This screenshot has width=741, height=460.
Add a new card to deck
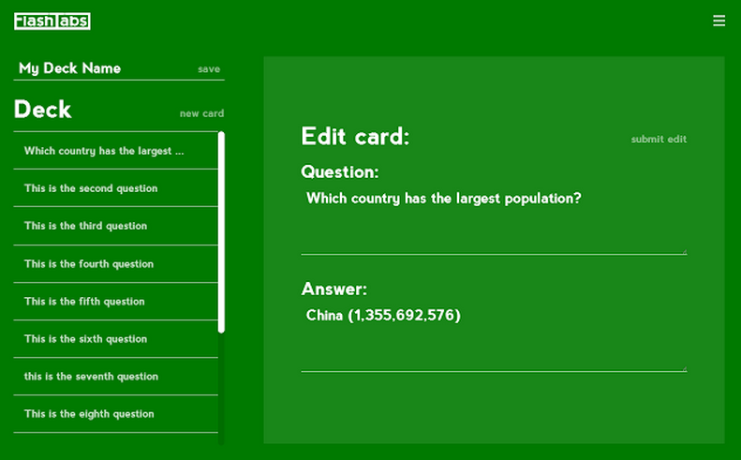[201, 113]
